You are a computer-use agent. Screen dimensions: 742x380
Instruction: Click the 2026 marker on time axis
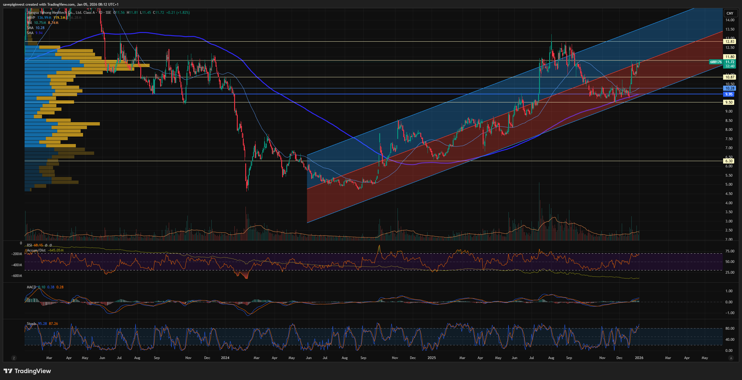pyautogui.click(x=639, y=358)
